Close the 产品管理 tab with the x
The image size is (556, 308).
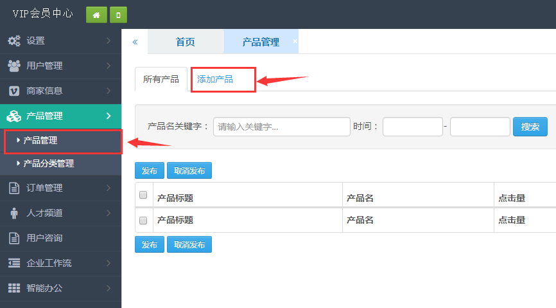[x=295, y=41]
